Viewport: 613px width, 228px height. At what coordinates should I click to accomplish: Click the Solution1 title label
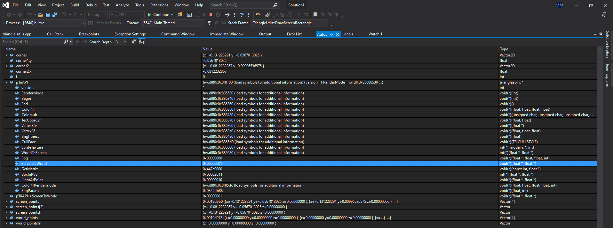(296, 5)
